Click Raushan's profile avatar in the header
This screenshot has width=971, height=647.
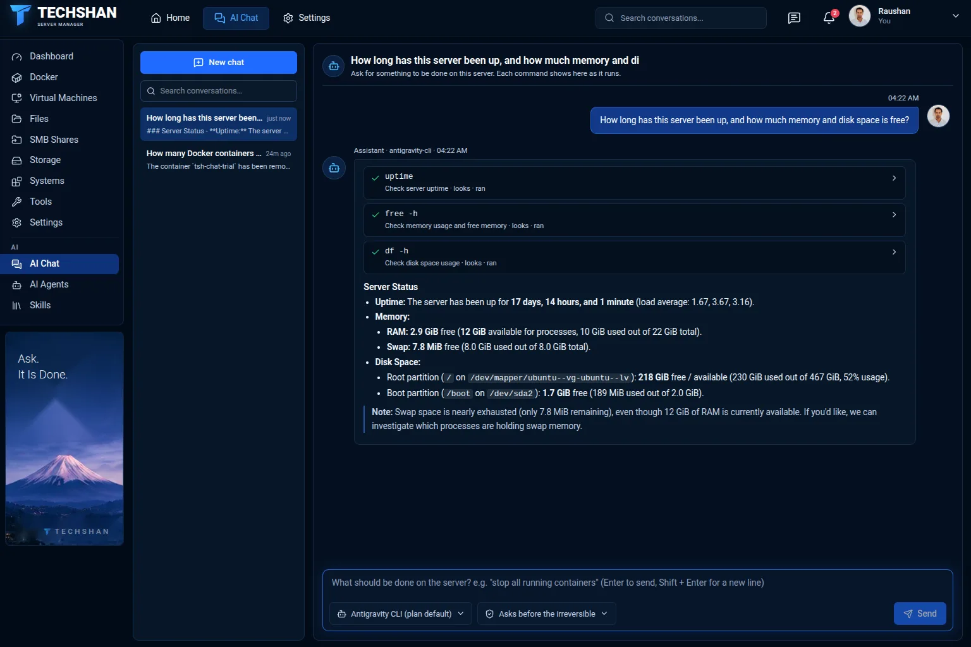860,16
